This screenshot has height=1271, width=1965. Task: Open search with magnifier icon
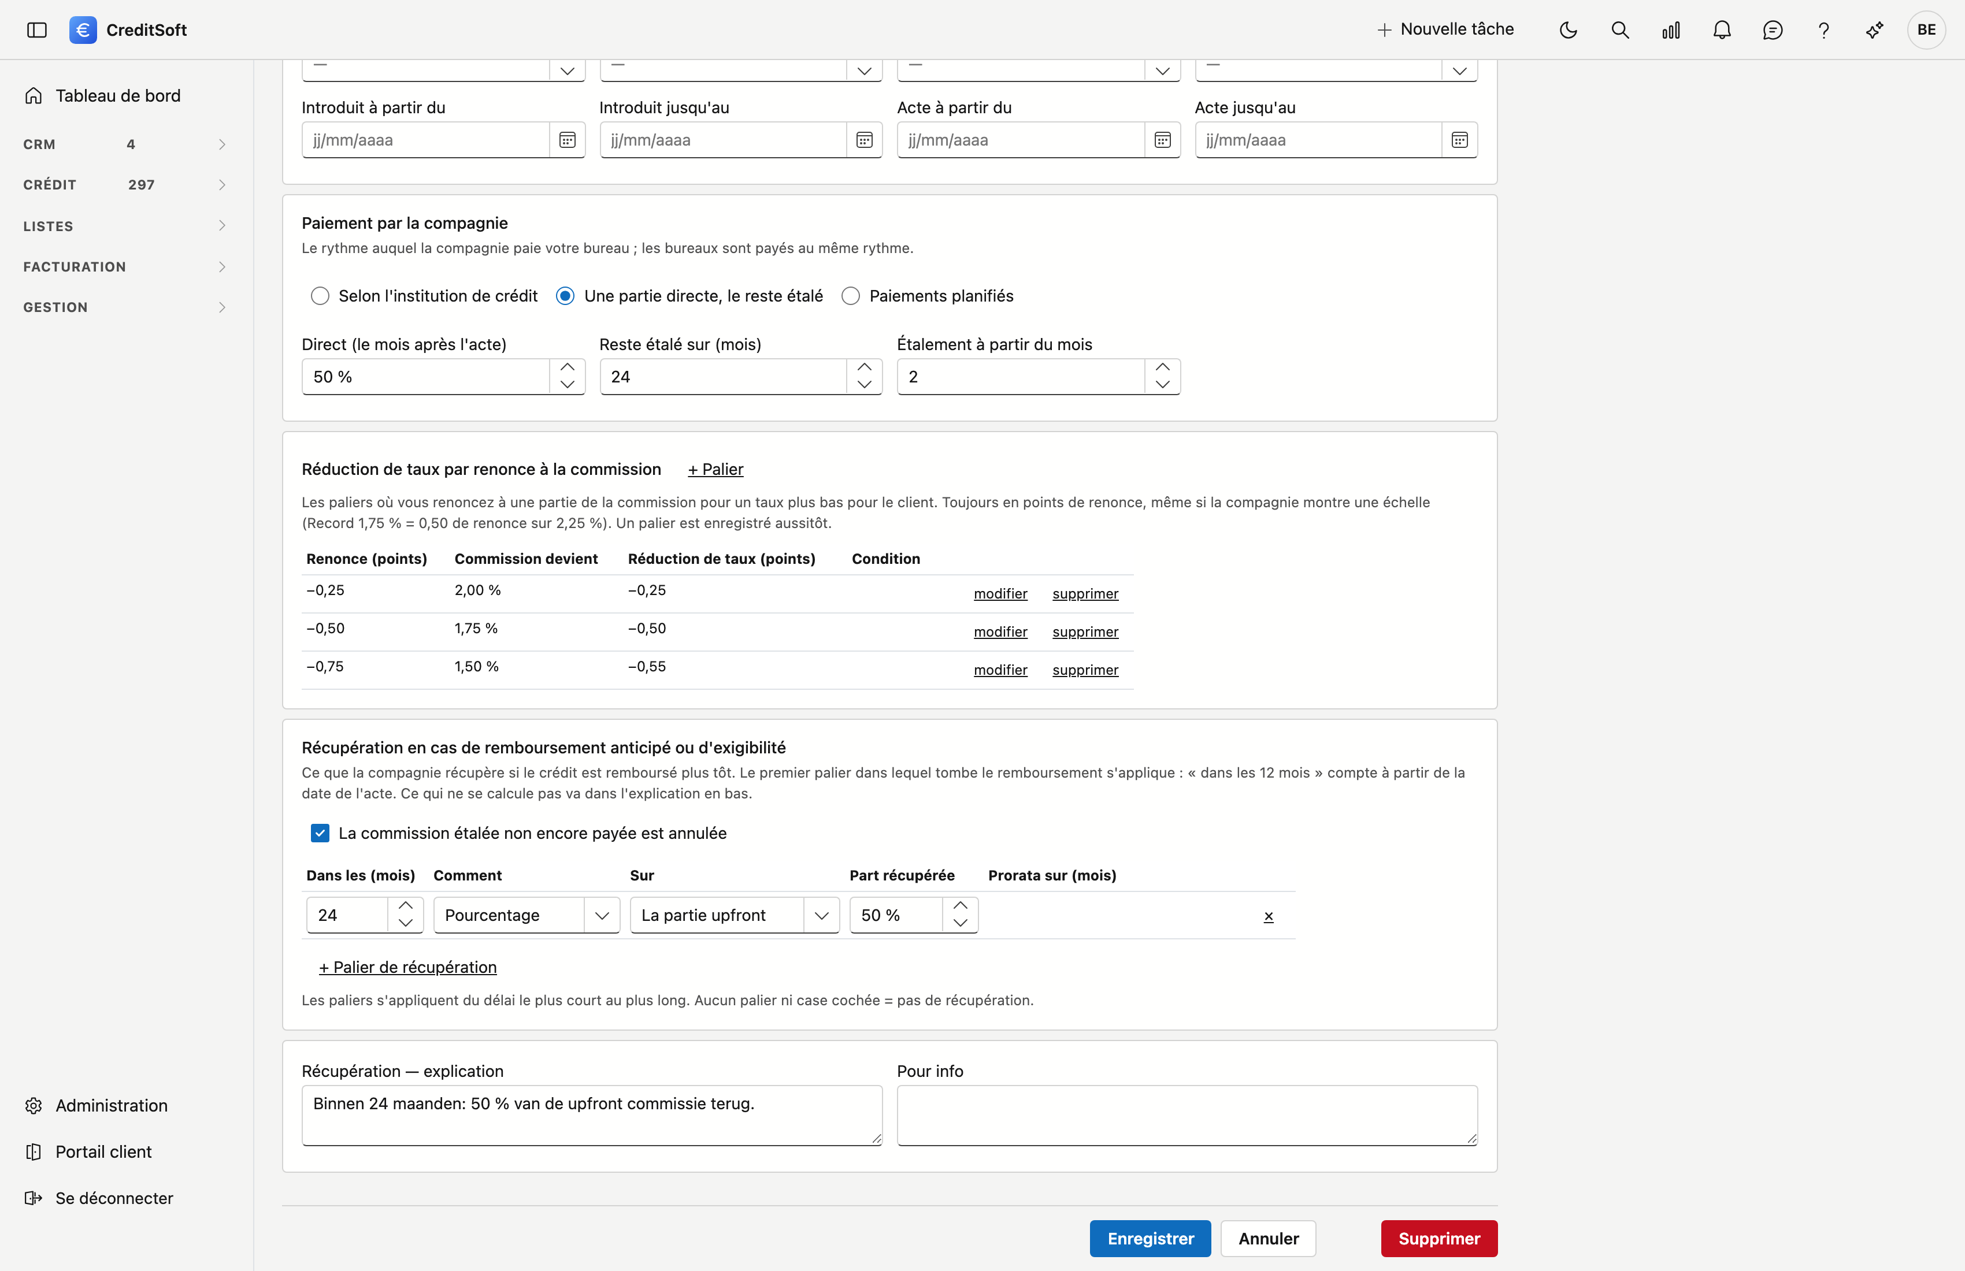[x=1620, y=29]
